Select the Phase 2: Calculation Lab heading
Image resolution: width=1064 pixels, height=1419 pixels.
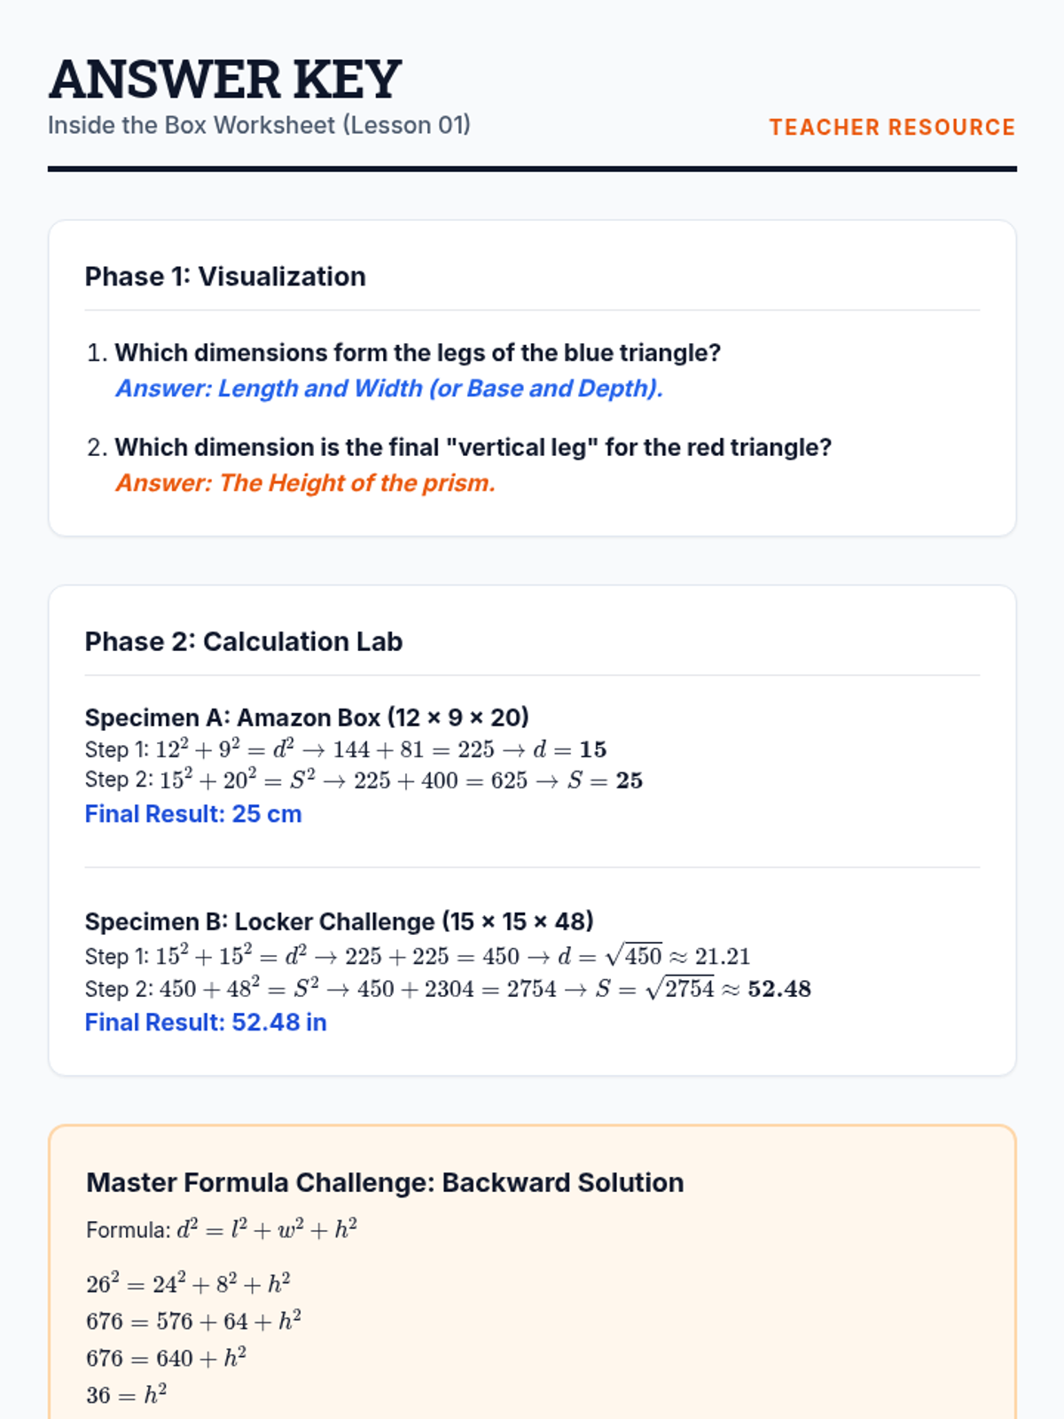[244, 642]
